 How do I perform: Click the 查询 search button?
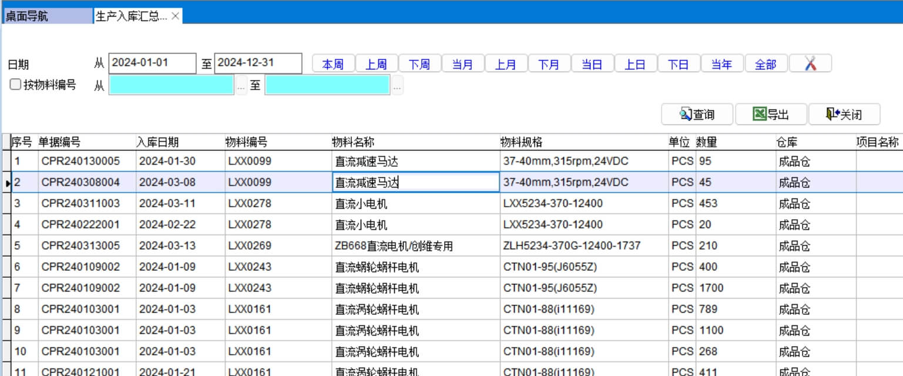click(697, 115)
